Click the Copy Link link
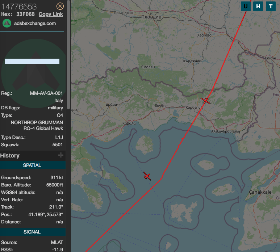The width and height of the screenshot is (280, 252). (x=51, y=14)
